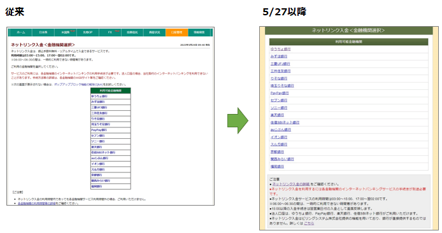Click the ネットリンク入金 heading in the old screen
Screen dimensions: 442x233
pos(43,45)
